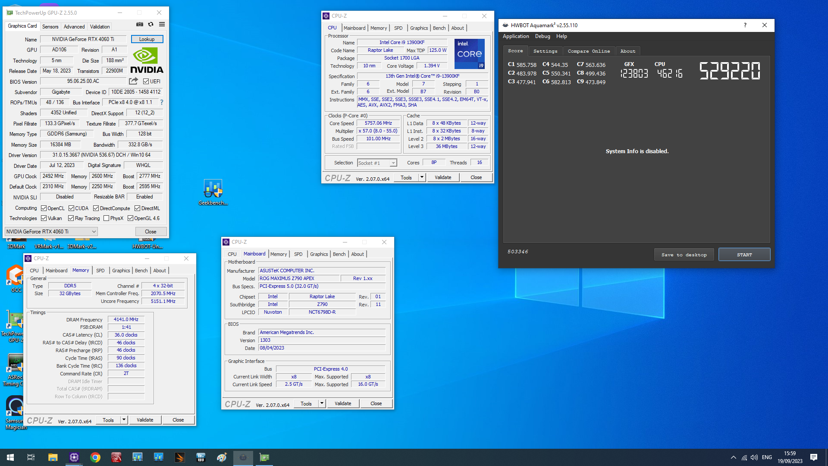Image resolution: width=828 pixels, height=466 pixels.
Task: Open Graphics tab in CPU-Z mainboard window
Action: pos(319,254)
